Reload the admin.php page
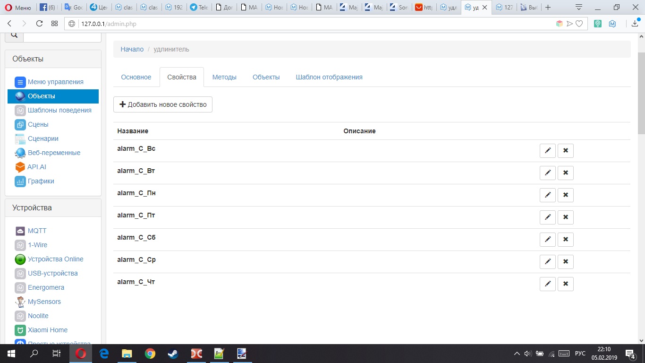The width and height of the screenshot is (645, 363). click(39, 24)
